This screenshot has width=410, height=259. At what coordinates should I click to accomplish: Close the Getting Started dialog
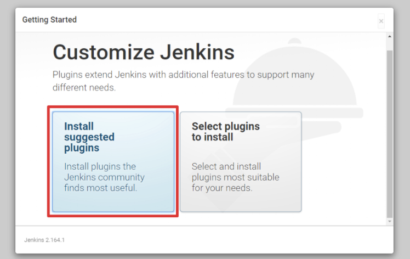coord(381,21)
